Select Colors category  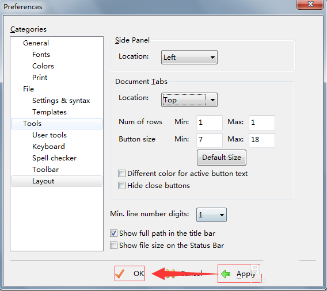tap(43, 66)
